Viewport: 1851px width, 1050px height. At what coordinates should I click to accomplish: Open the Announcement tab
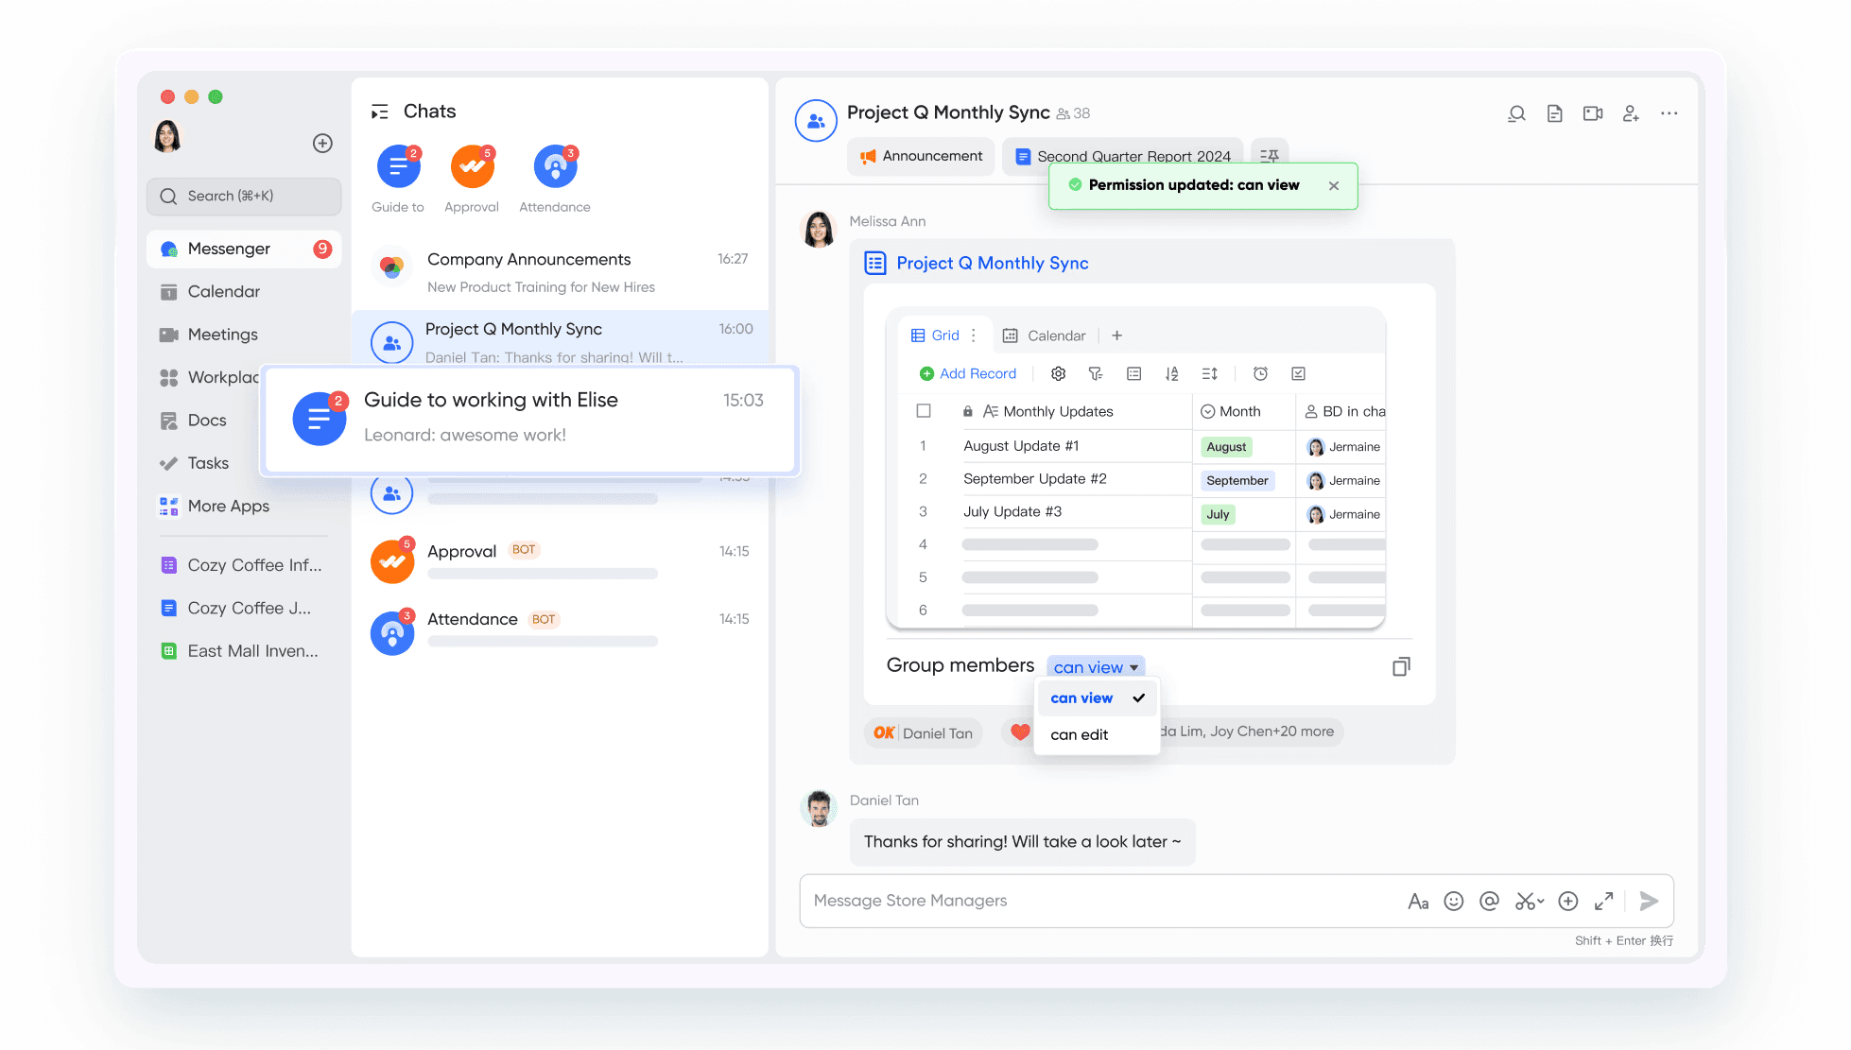(x=921, y=156)
